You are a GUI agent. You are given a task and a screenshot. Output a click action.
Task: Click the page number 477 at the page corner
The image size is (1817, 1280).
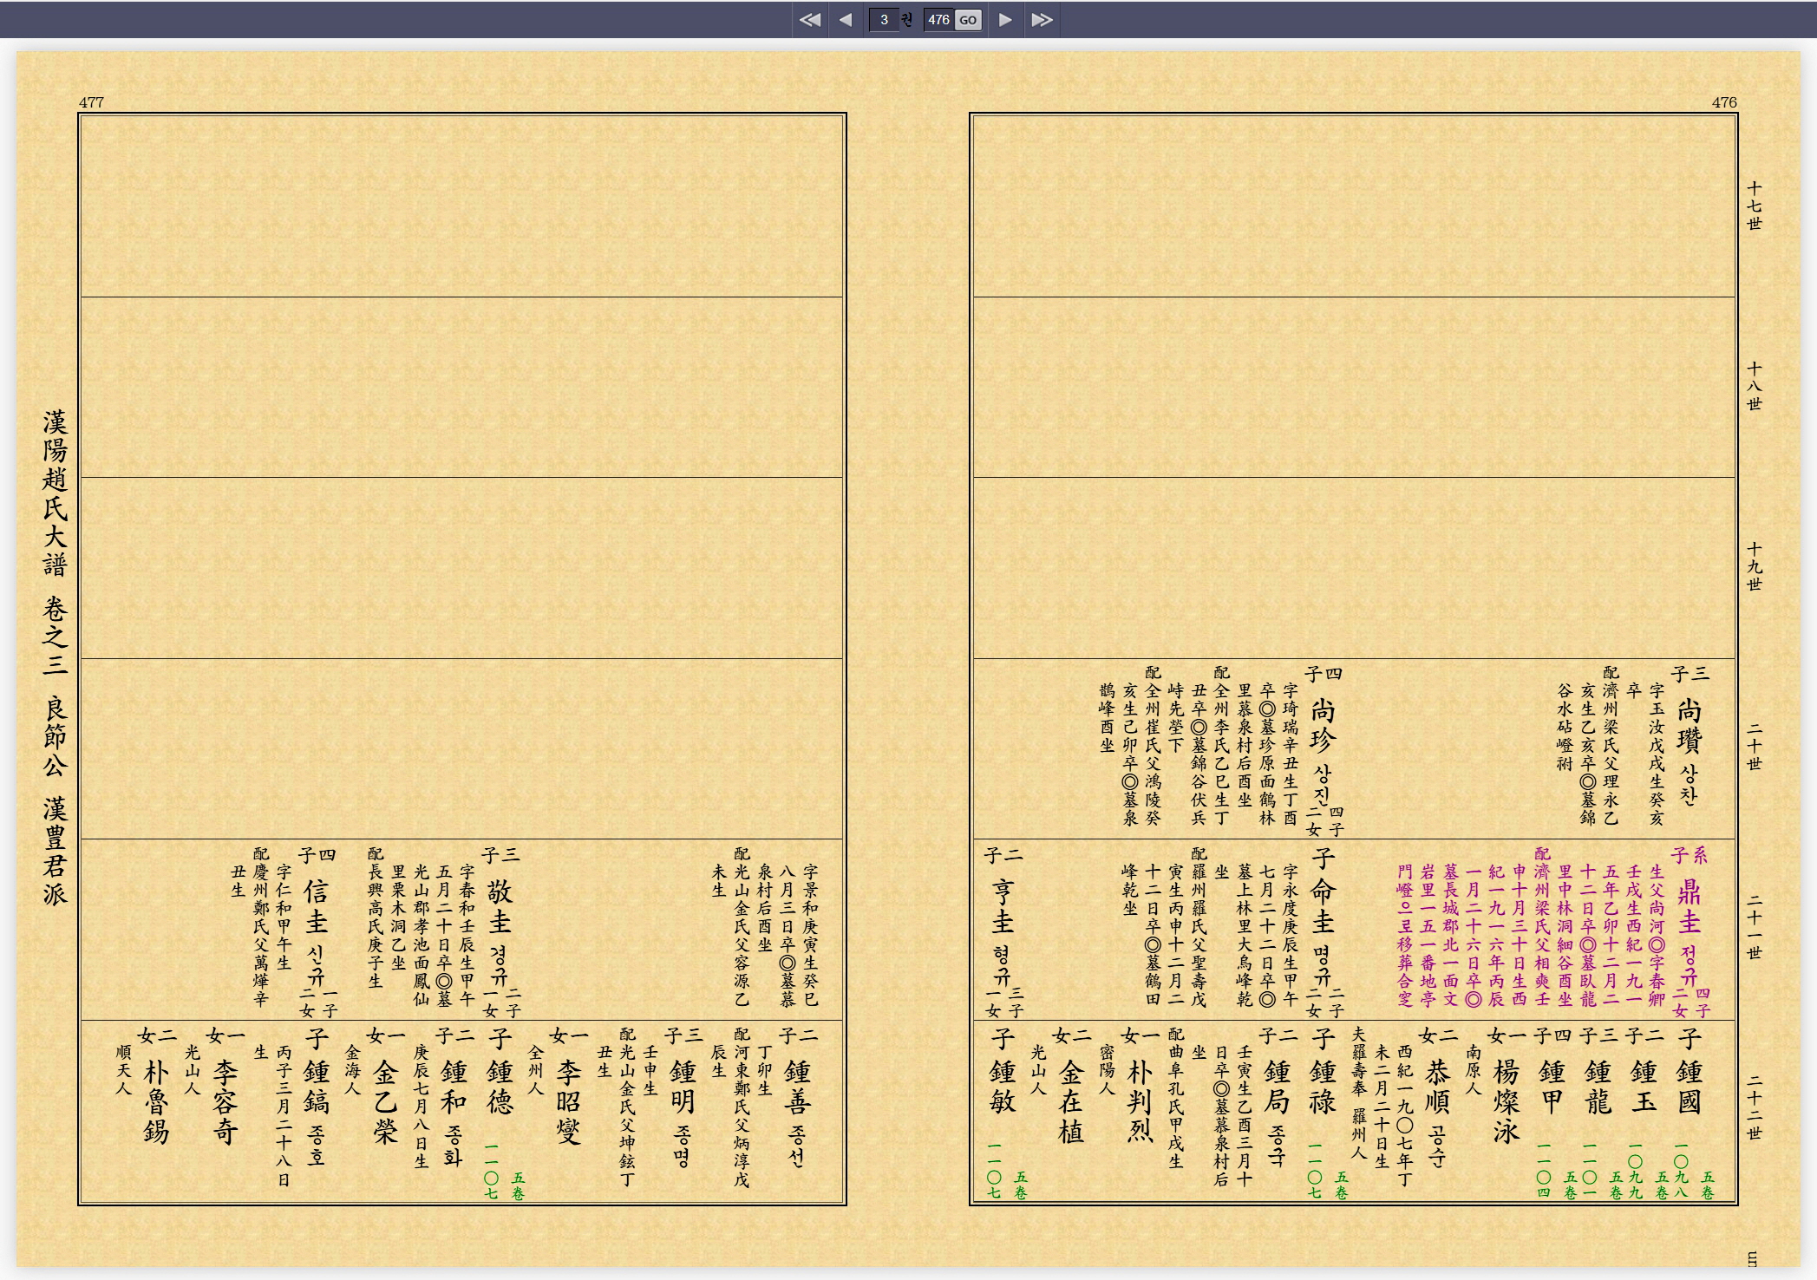(91, 102)
